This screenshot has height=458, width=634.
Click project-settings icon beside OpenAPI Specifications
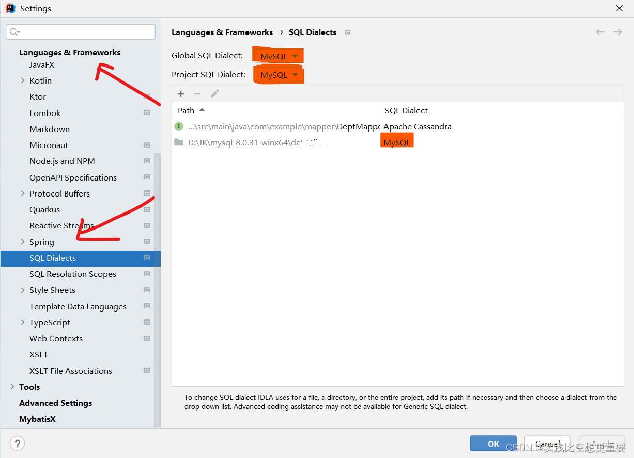(x=147, y=177)
